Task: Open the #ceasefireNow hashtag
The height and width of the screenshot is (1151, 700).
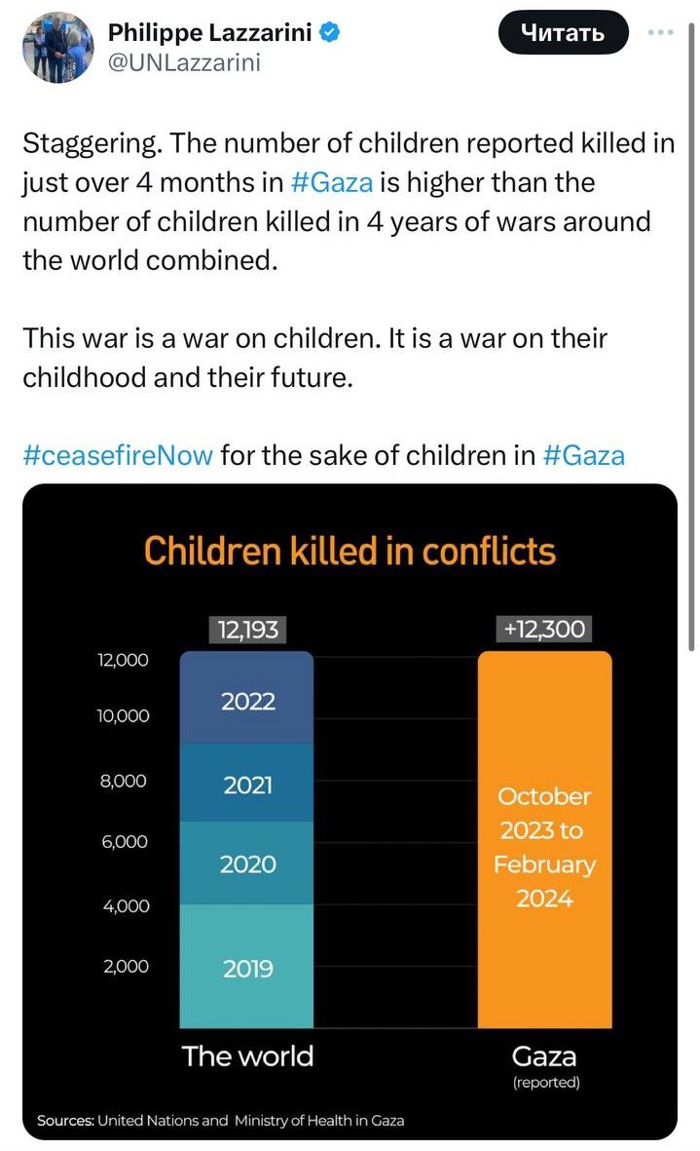Action: pos(118,455)
